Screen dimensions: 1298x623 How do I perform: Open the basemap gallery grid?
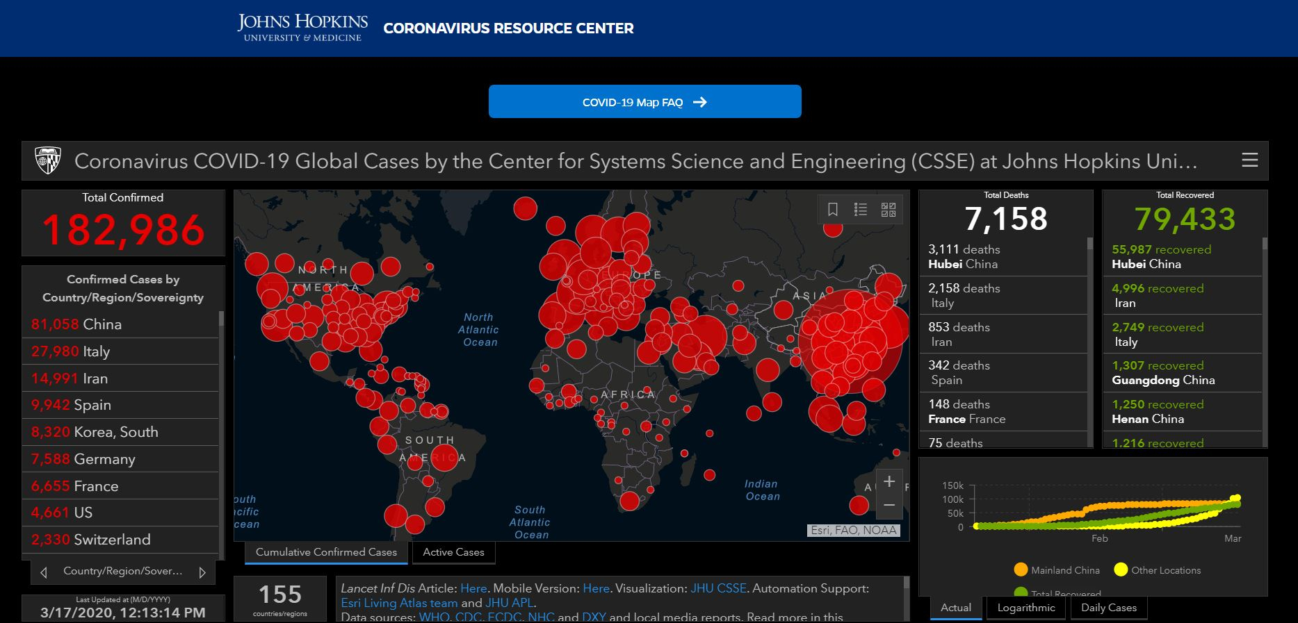[889, 209]
